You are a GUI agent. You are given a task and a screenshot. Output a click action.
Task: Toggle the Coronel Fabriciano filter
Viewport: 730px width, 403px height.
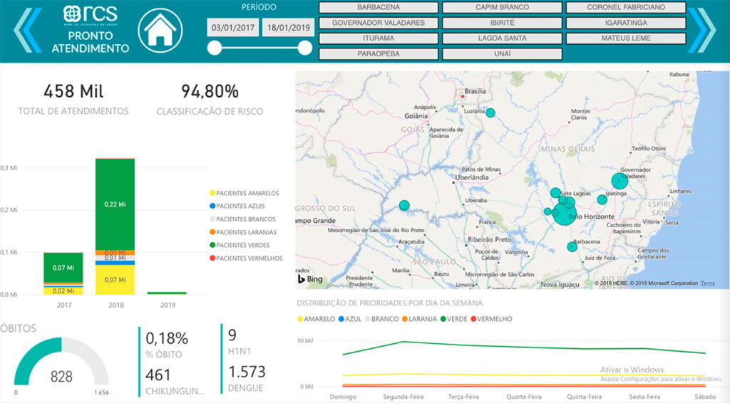click(x=625, y=7)
